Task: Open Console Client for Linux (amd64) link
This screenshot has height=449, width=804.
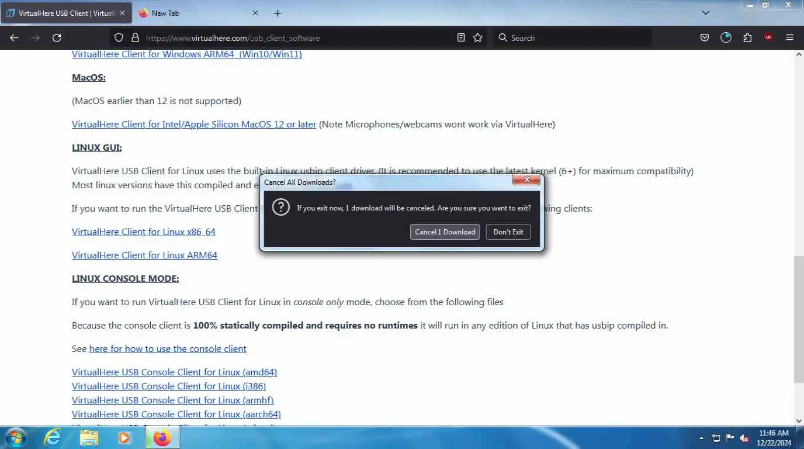Action: click(175, 372)
